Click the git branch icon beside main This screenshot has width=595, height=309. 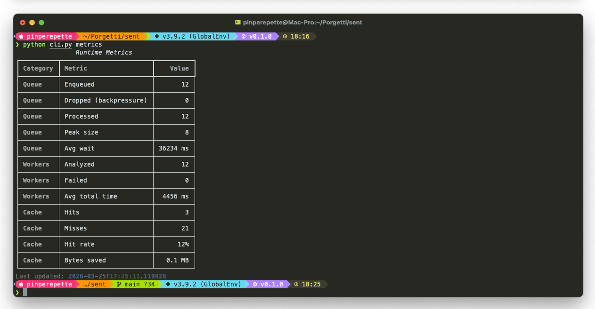[x=119, y=284]
